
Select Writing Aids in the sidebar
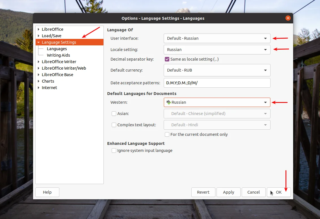pos(58,55)
